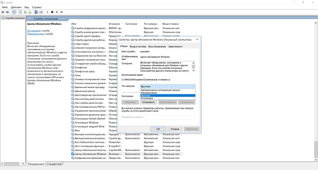318x170 pixels.
Task: Click the left pane horizontal scroll right arrow
Action: pyautogui.click(x=23, y=164)
